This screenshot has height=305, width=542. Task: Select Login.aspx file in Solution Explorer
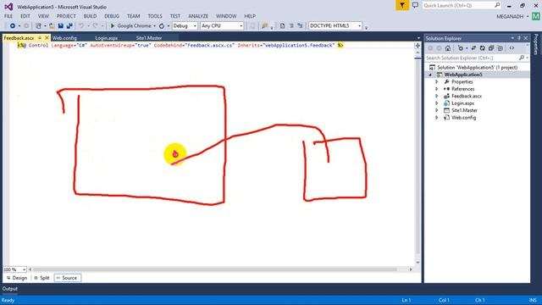point(462,103)
